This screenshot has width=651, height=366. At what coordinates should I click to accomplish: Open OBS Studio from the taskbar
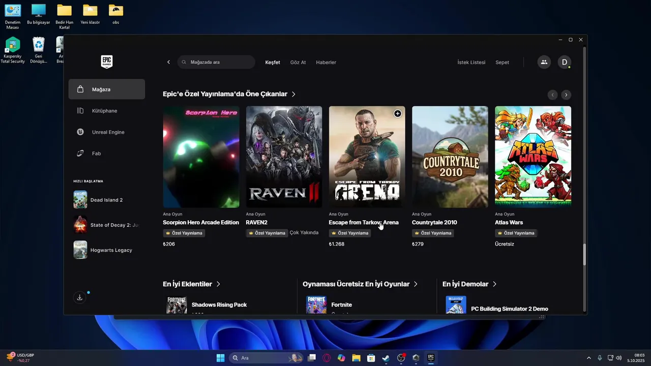pyautogui.click(x=401, y=358)
